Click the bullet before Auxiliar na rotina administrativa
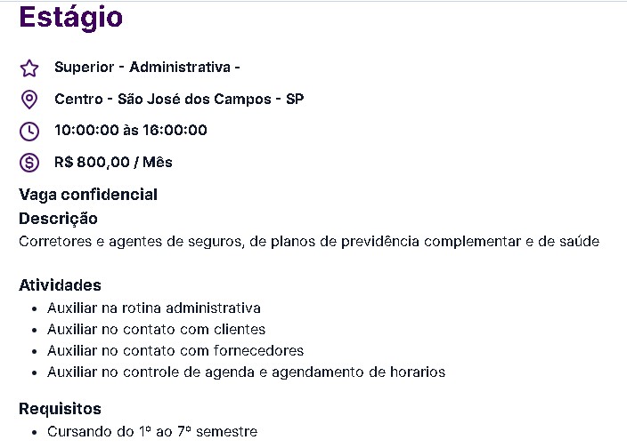Screen dimensions: 627x448 tap(33, 309)
